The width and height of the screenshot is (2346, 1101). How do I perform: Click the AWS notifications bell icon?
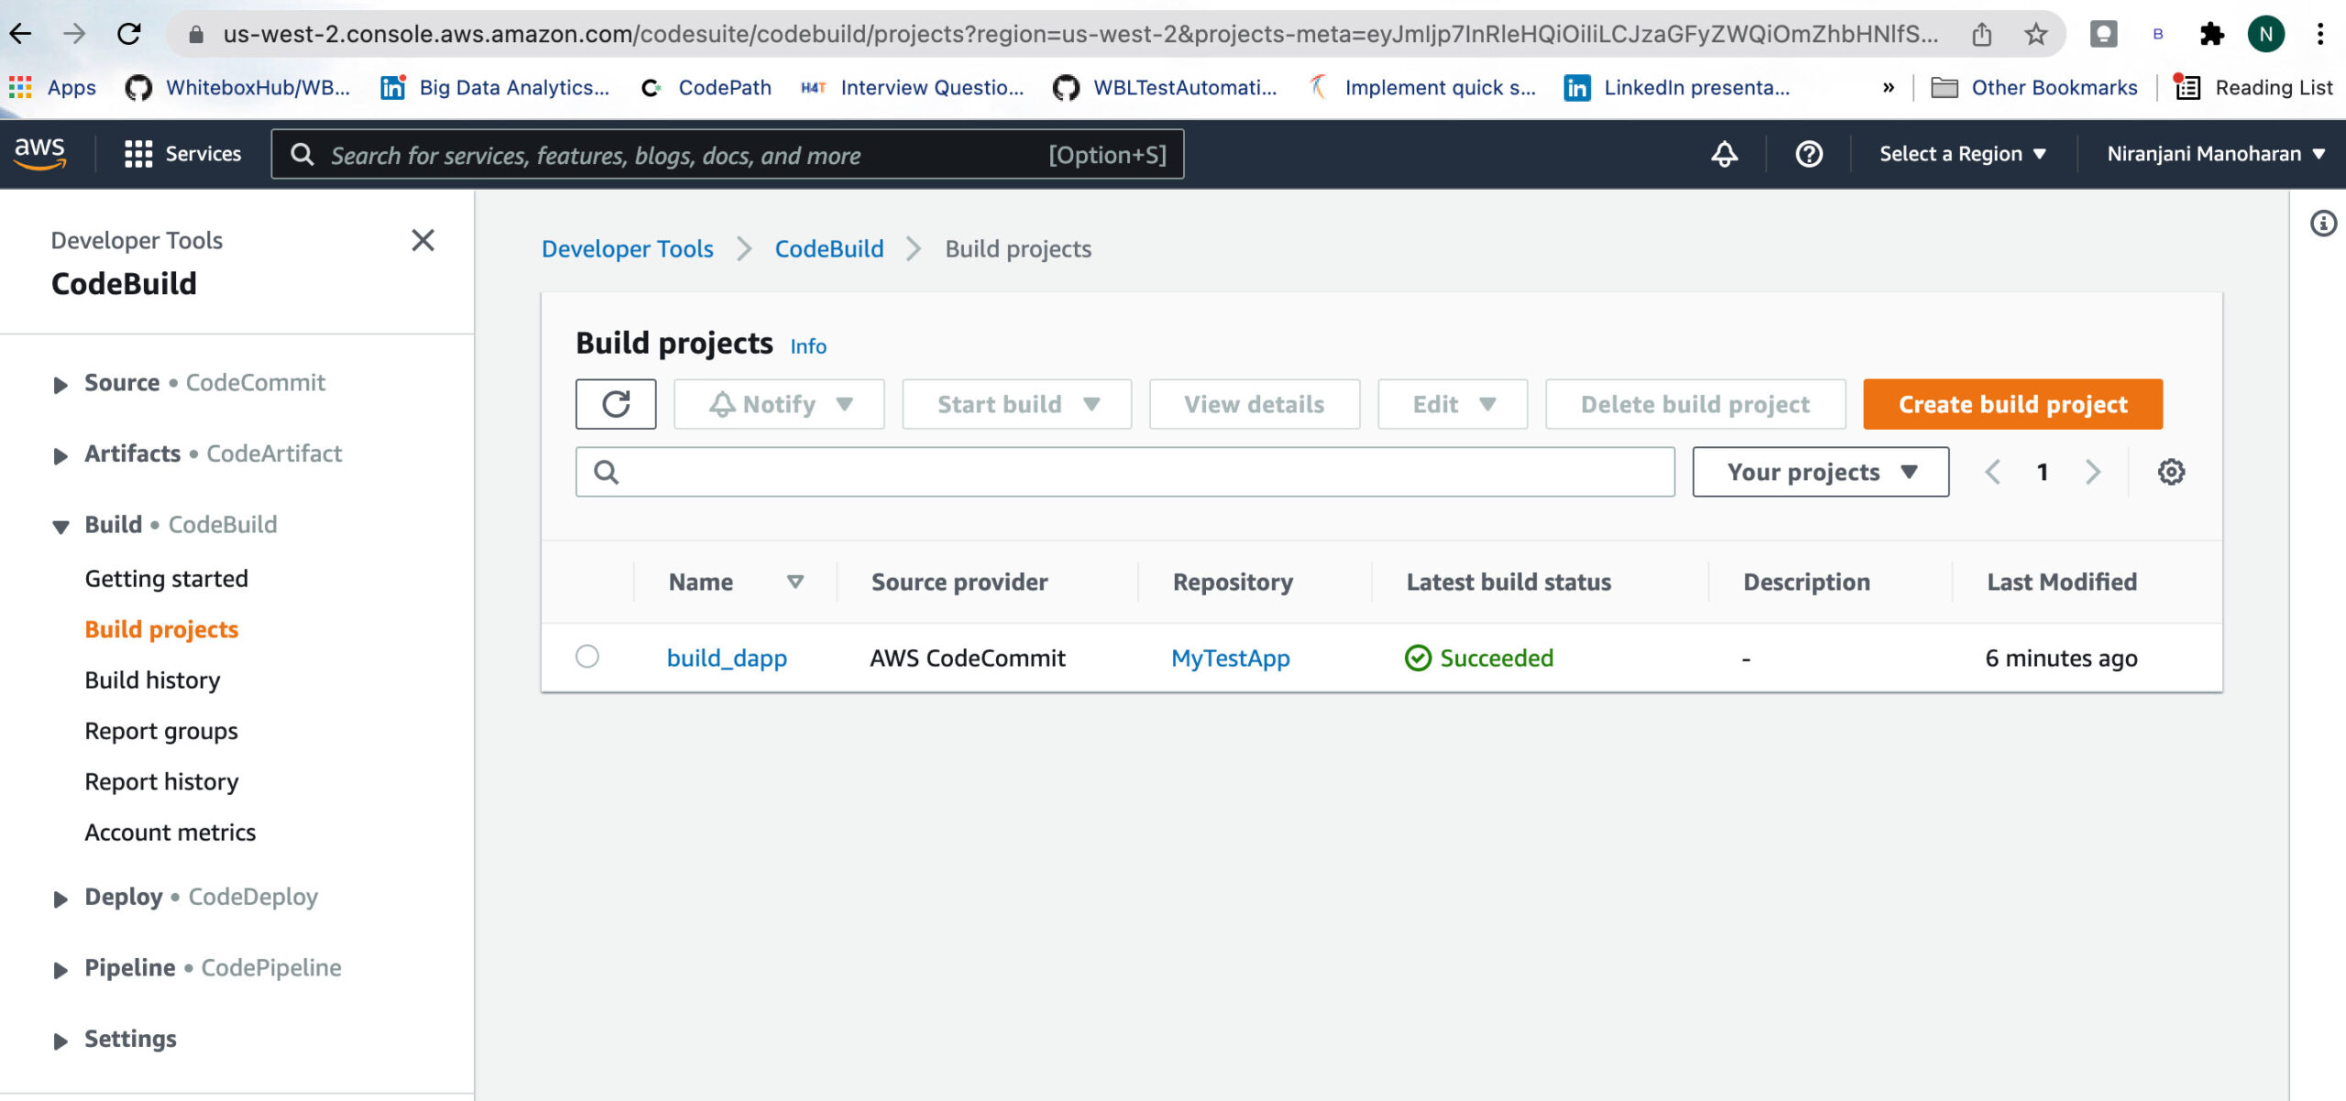1724,154
